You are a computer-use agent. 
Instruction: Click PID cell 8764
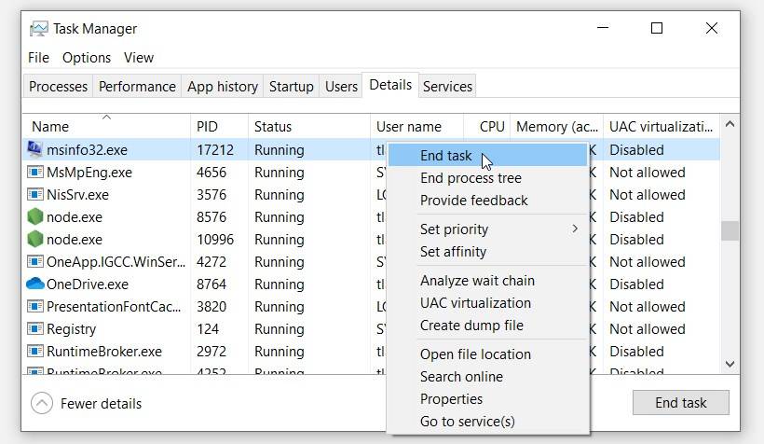pyautogui.click(x=211, y=284)
